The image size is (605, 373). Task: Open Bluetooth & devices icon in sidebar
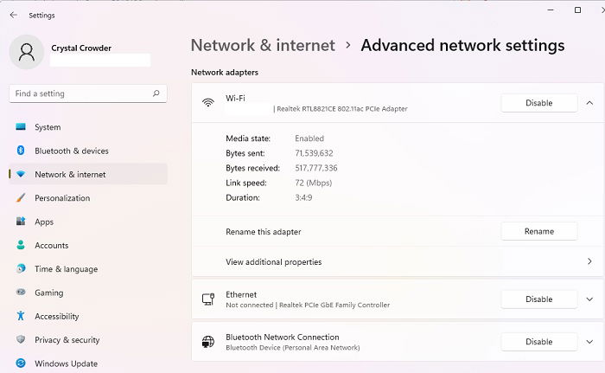coord(21,151)
